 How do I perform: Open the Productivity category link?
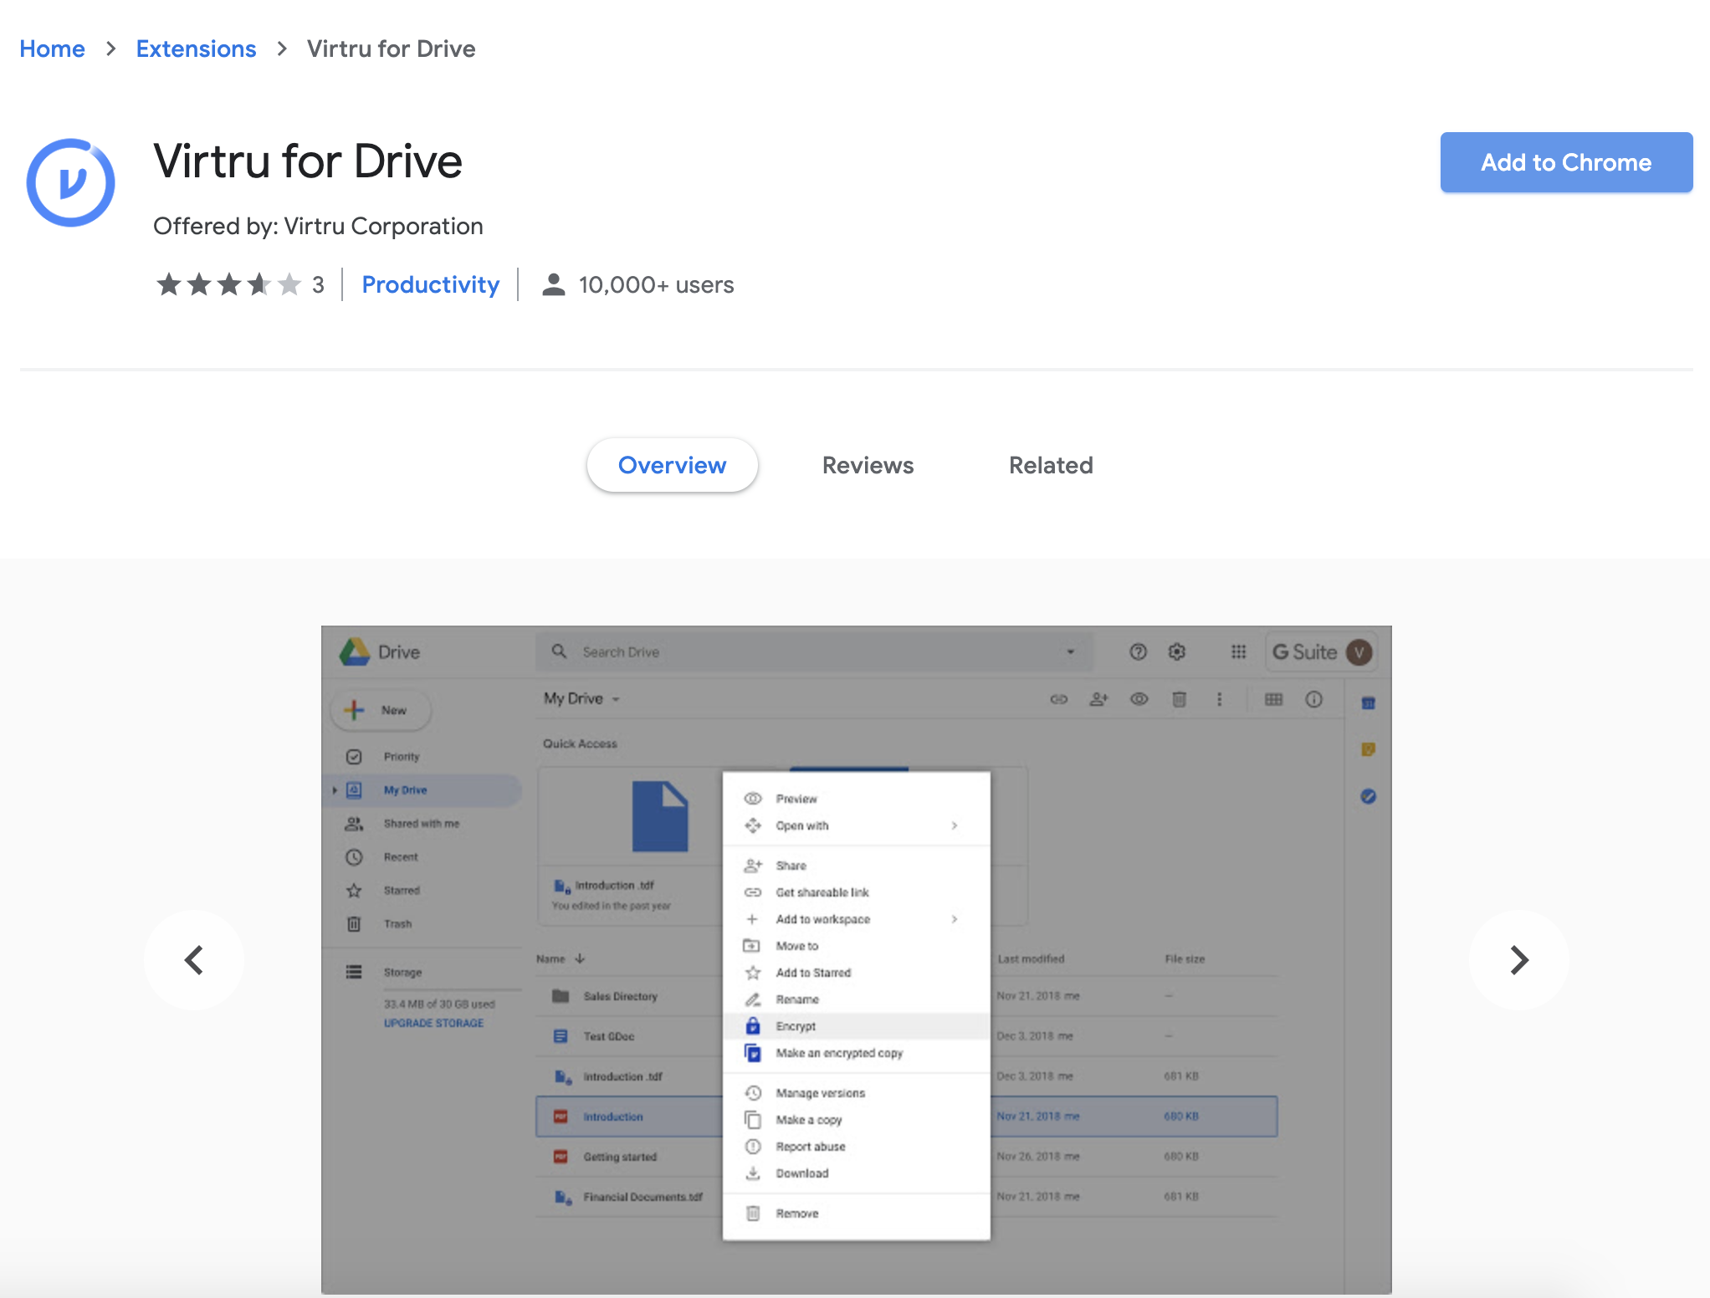431,285
